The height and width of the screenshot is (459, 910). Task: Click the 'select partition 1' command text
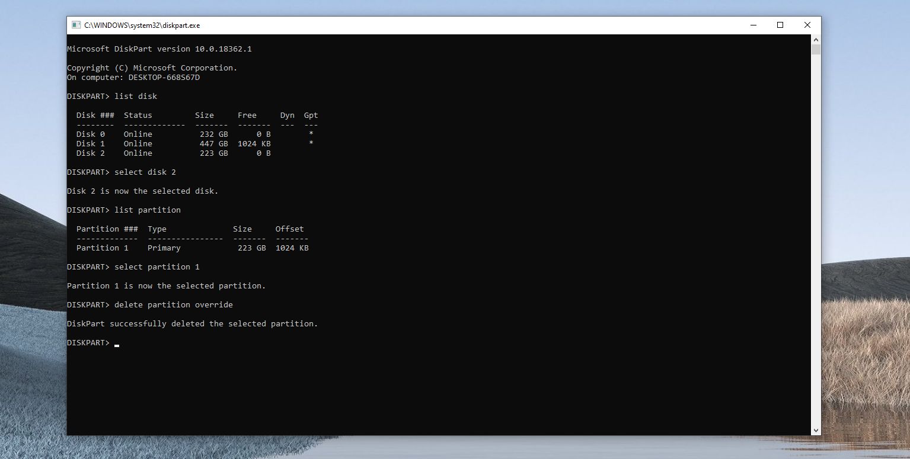[157, 267]
